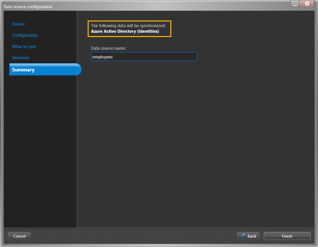Click the bottom bar between Cancel and Back
The height and width of the screenshot is (247, 318).
pos(134,236)
